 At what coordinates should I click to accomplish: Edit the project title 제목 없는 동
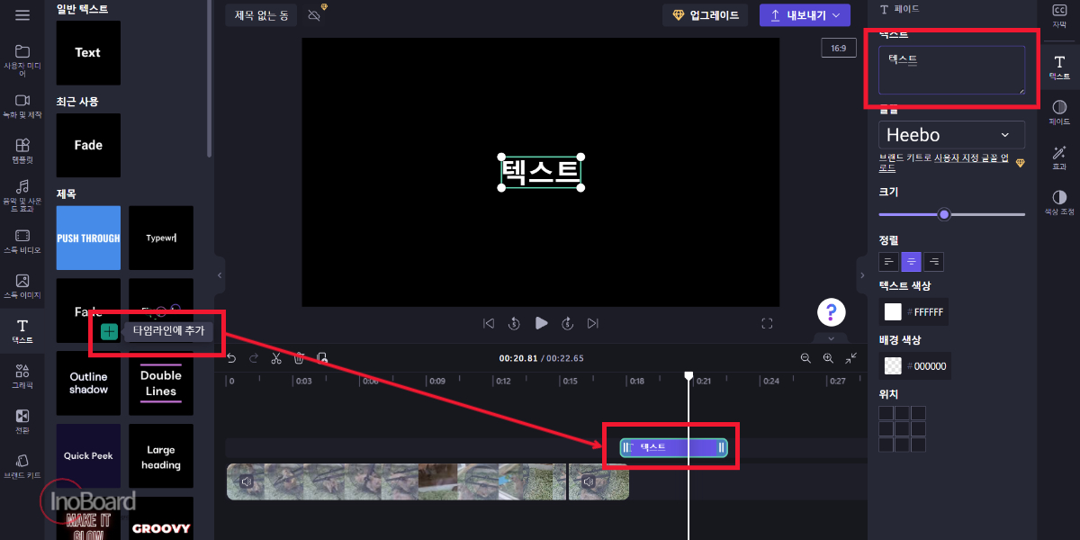261,15
